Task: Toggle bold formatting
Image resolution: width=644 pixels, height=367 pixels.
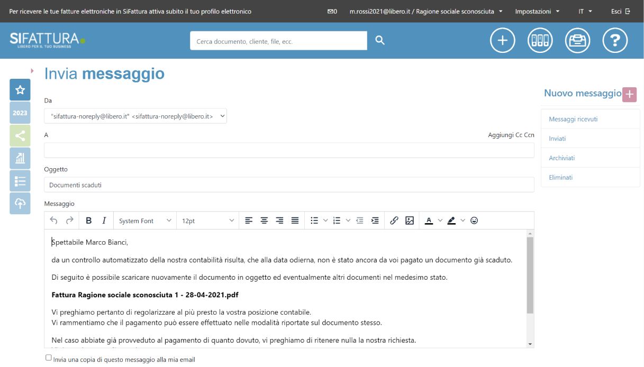Action: [89, 221]
